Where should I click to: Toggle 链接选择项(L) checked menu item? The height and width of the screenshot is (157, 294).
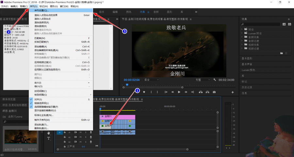[x=61, y=103]
